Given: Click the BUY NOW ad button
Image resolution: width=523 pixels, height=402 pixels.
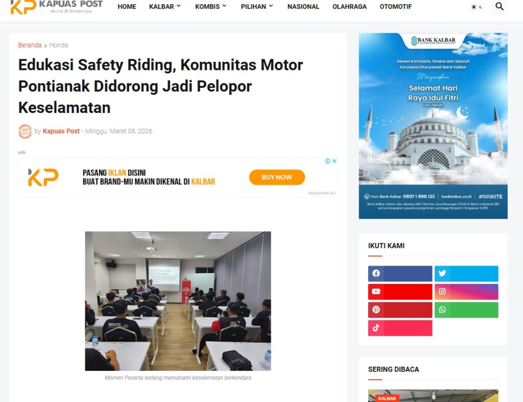Looking at the screenshot, I should (x=277, y=177).
